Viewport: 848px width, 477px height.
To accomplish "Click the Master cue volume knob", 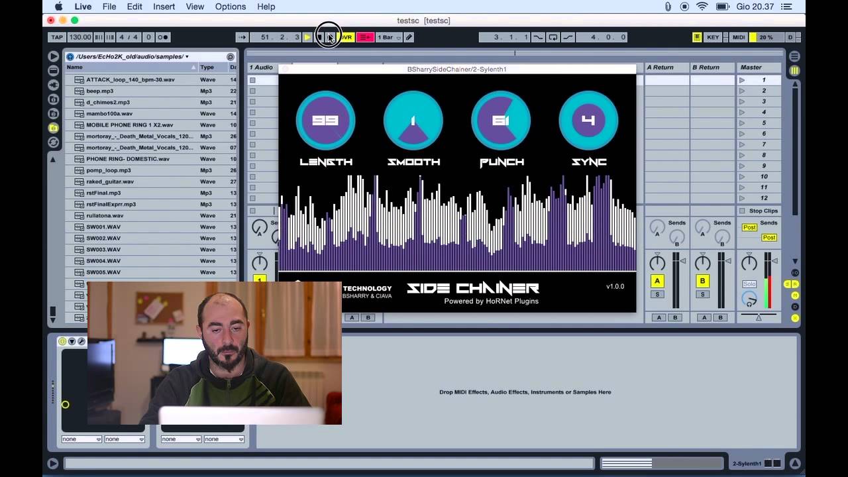I will coord(749,300).
